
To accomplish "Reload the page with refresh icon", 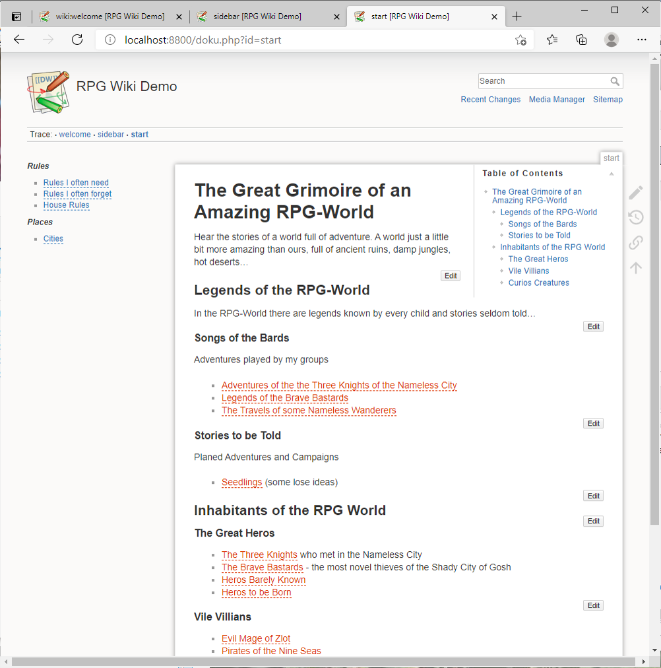I will point(77,40).
